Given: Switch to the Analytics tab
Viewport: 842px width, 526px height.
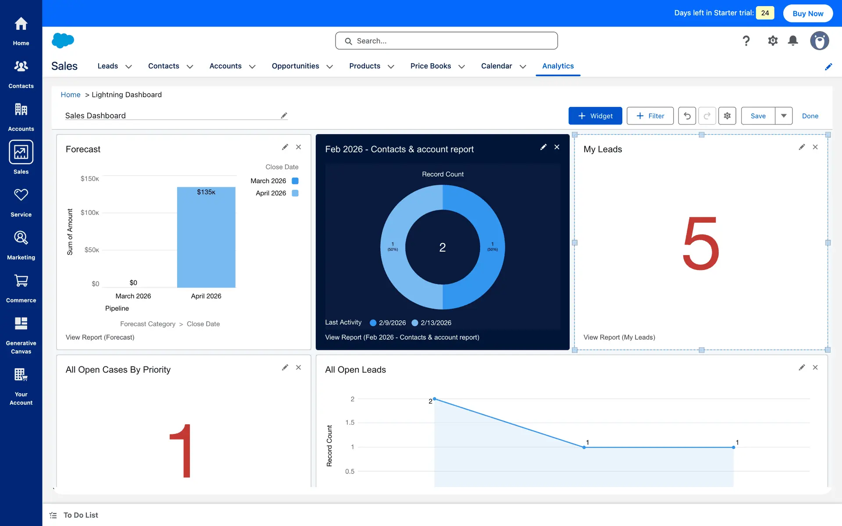Looking at the screenshot, I should (x=558, y=66).
